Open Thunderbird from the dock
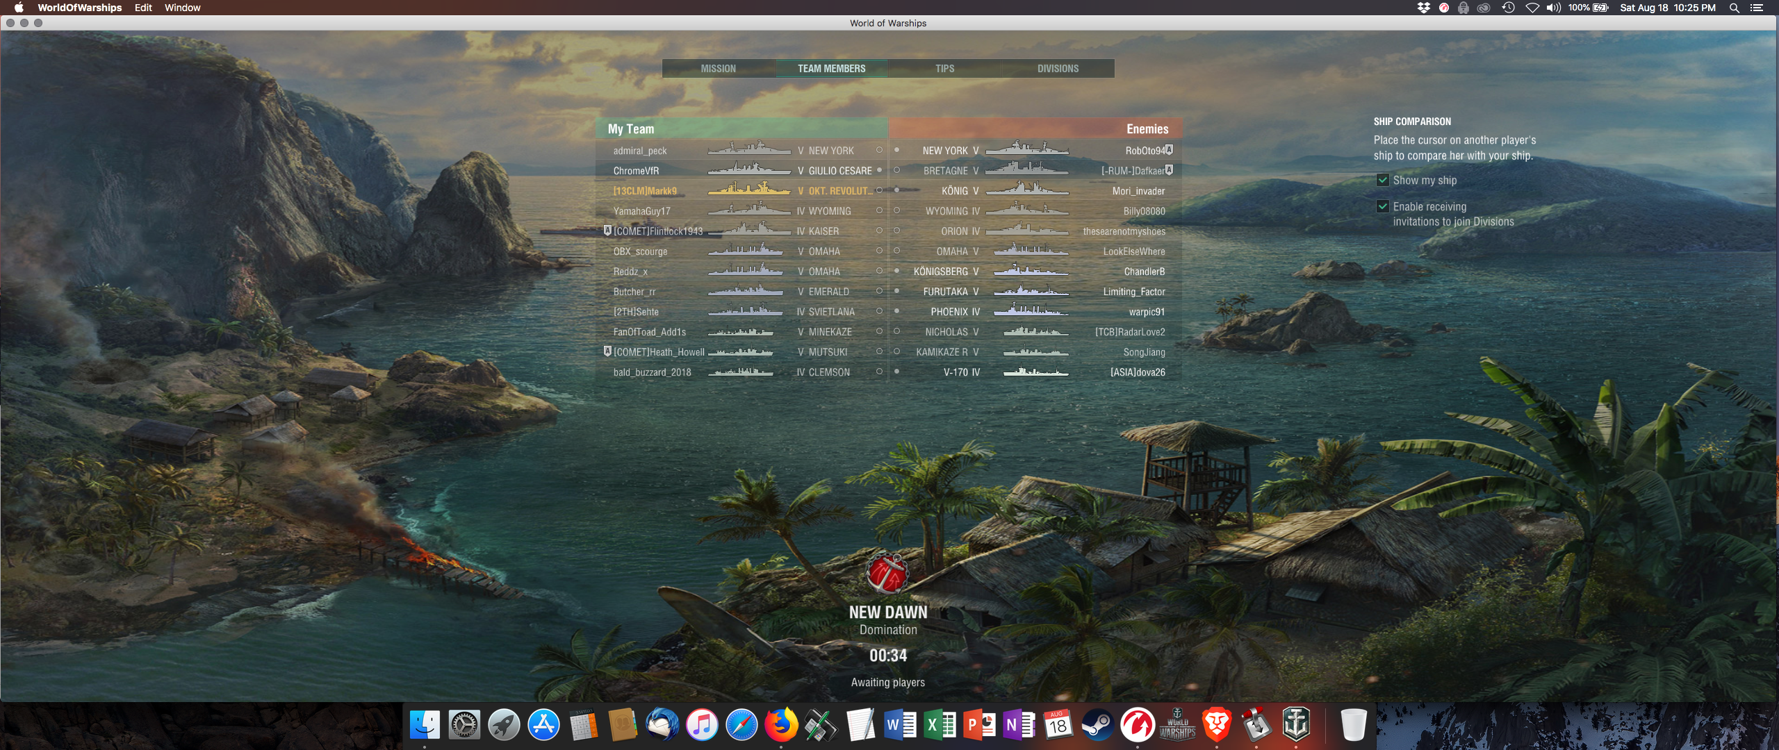Screen dimensions: 1779x750 (662, 725)
